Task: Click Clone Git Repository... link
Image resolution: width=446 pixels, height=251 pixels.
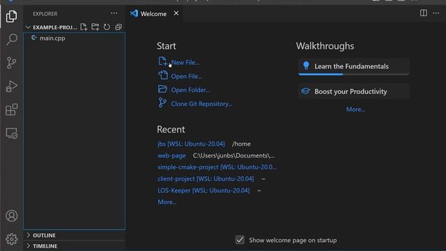Action: (x=201, y=104)
